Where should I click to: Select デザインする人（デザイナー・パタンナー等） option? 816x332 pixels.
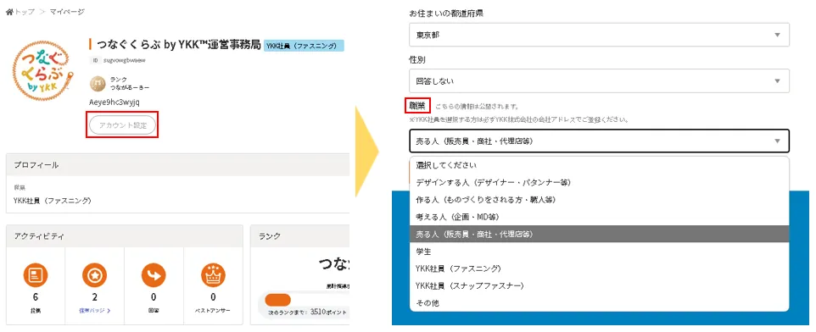pyautogui.click(x=599, y=182)
